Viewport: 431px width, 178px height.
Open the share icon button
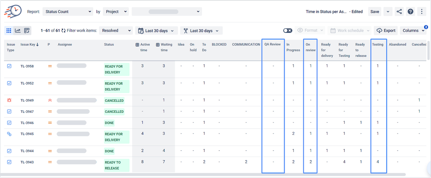[x=399, y=12]
